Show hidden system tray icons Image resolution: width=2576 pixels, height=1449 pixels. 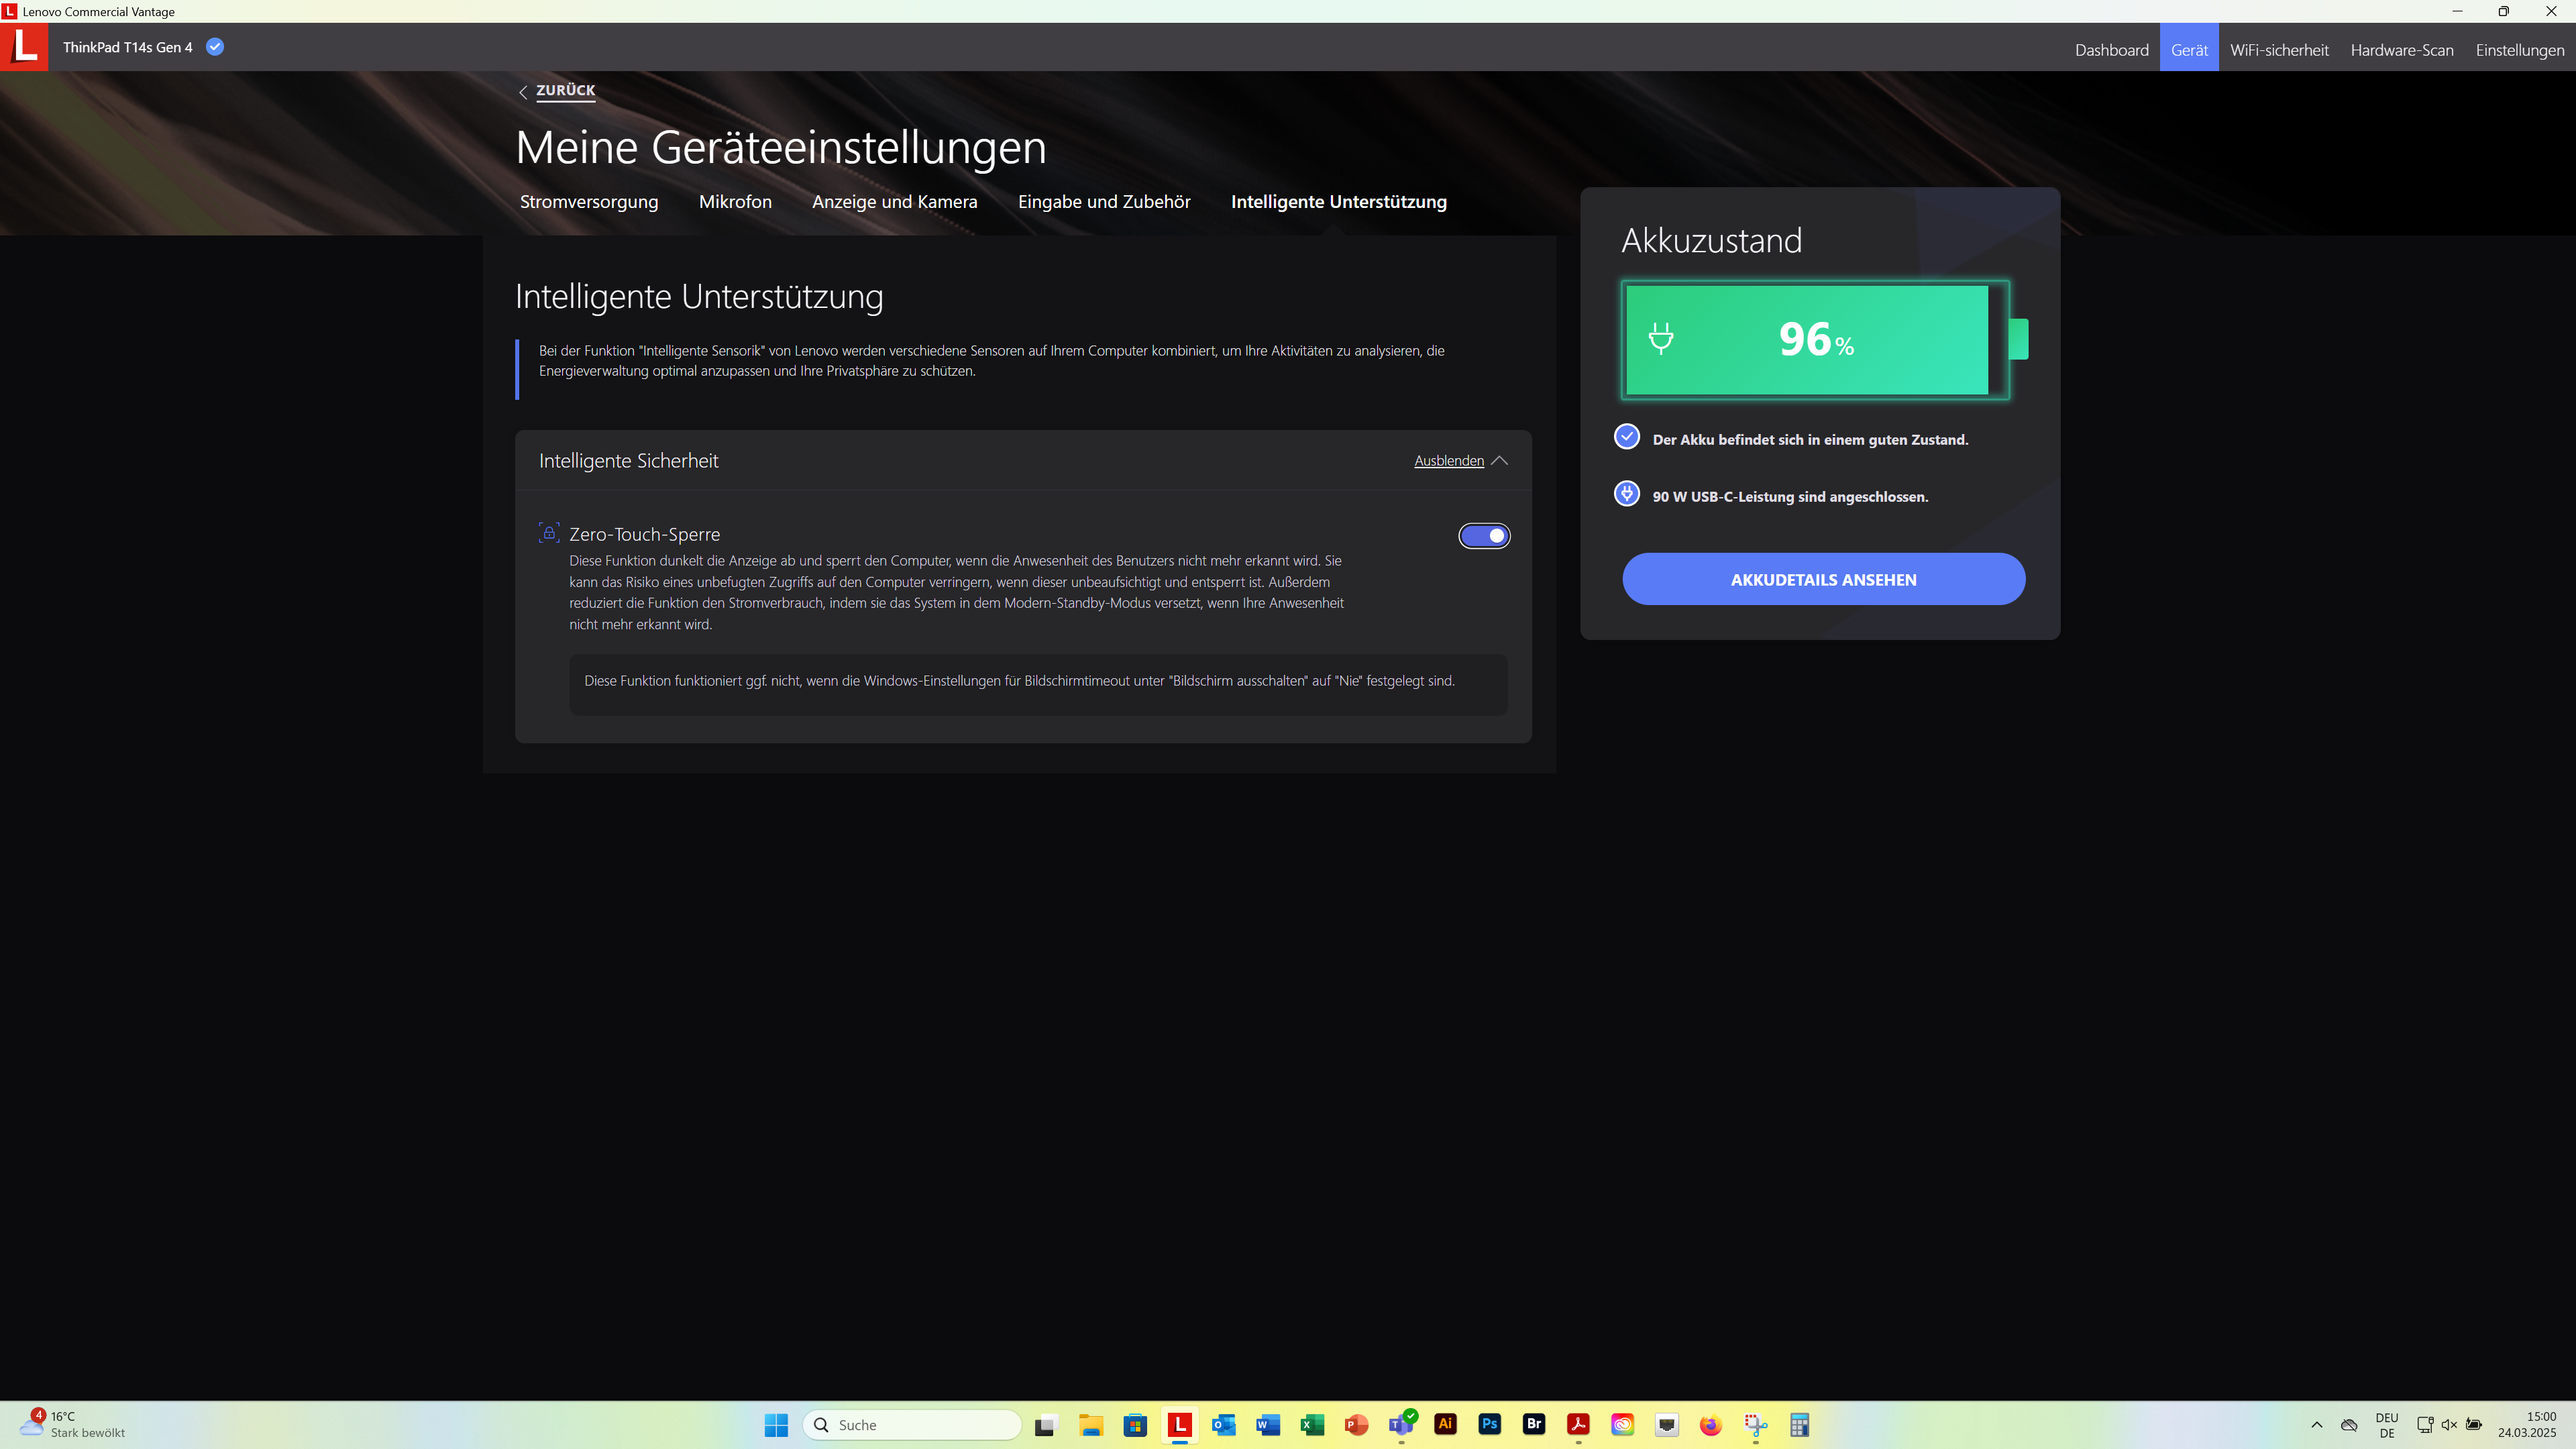2316,1425
